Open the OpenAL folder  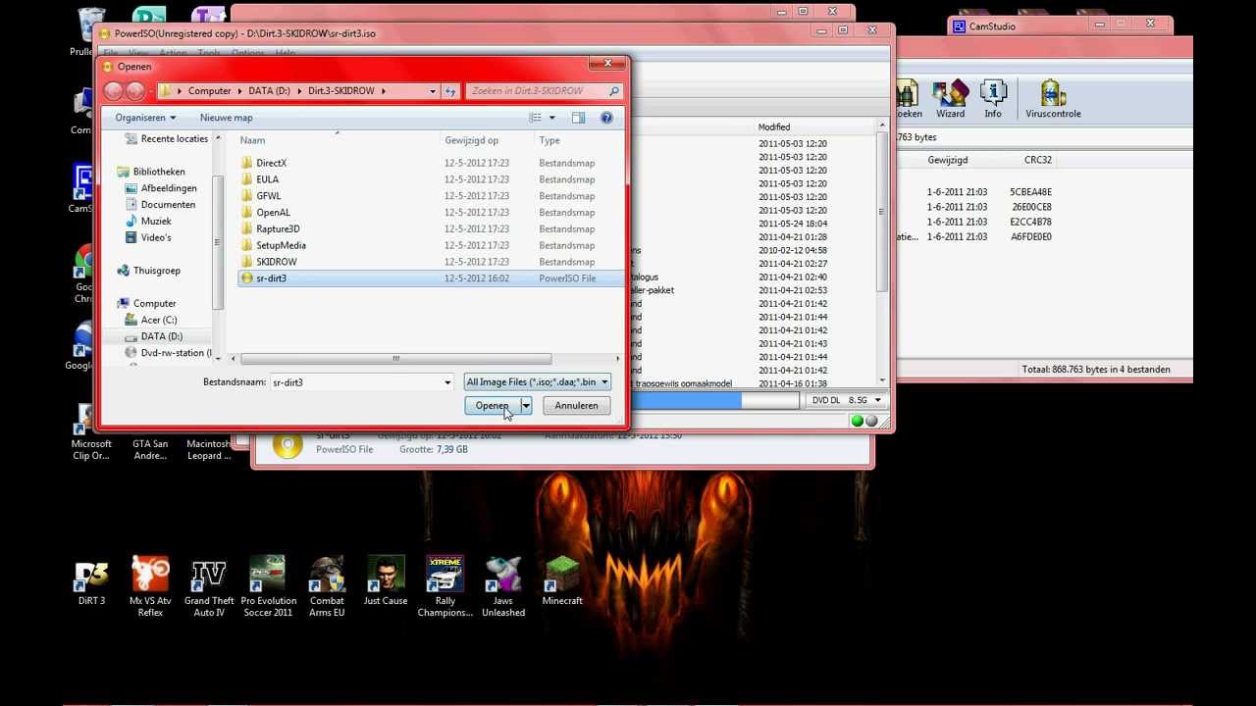click(273, 213)
